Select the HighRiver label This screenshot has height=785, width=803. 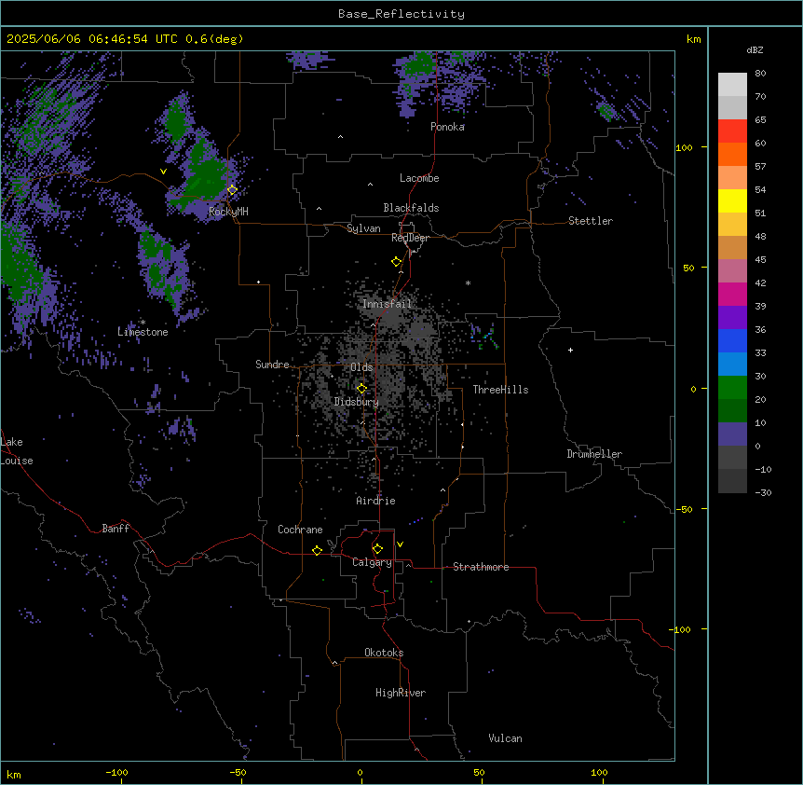401,693
